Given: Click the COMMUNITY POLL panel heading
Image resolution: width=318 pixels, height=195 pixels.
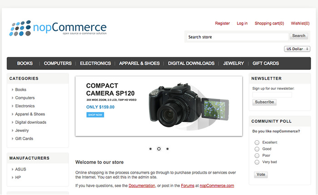Looking at the screenshot, I should (x=271, y=121).
